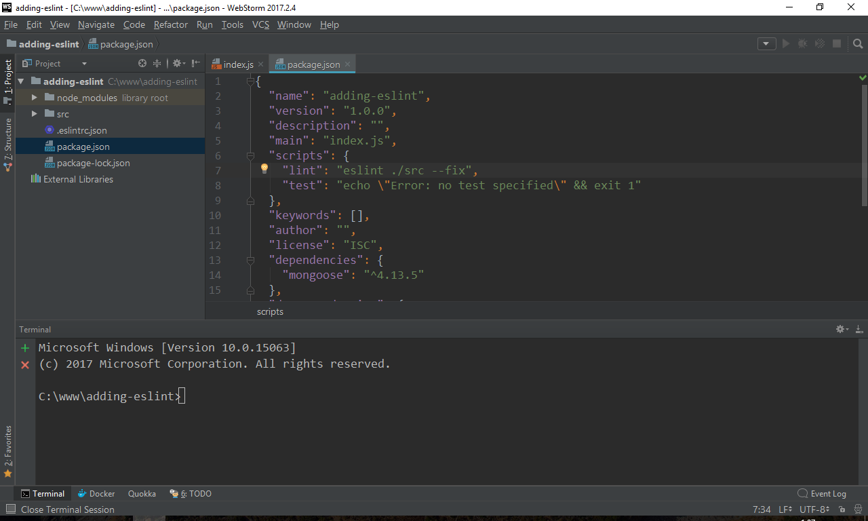Expand the node_modules library root folder
The width and height of the screenshot is (868, 521).
tap(34, 97)
